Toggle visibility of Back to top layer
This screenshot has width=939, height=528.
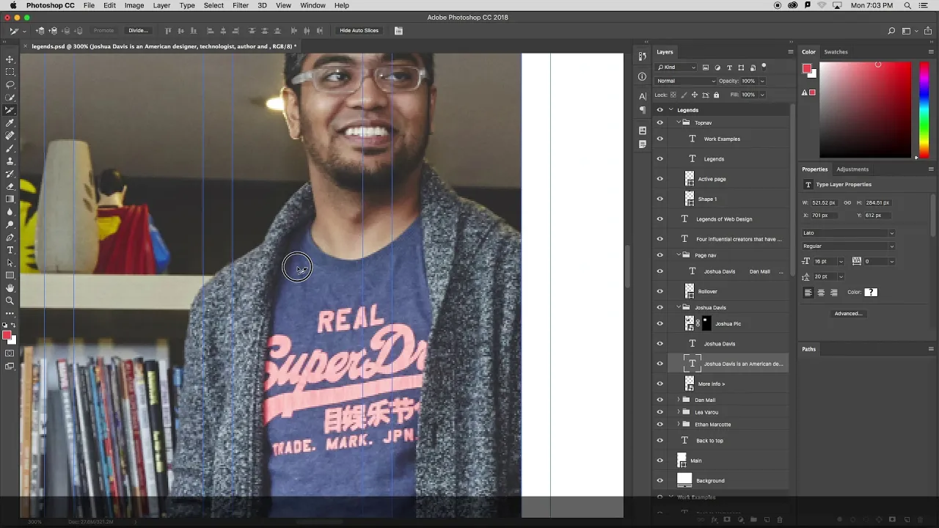660,441
